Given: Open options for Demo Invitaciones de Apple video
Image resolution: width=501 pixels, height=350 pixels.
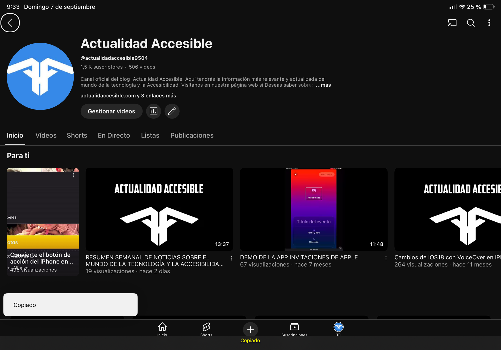Looking at the screenshot, I should tap(386, 258).
